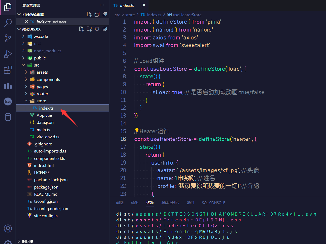Click the Json tool activity bar icon

click(8, 101)
